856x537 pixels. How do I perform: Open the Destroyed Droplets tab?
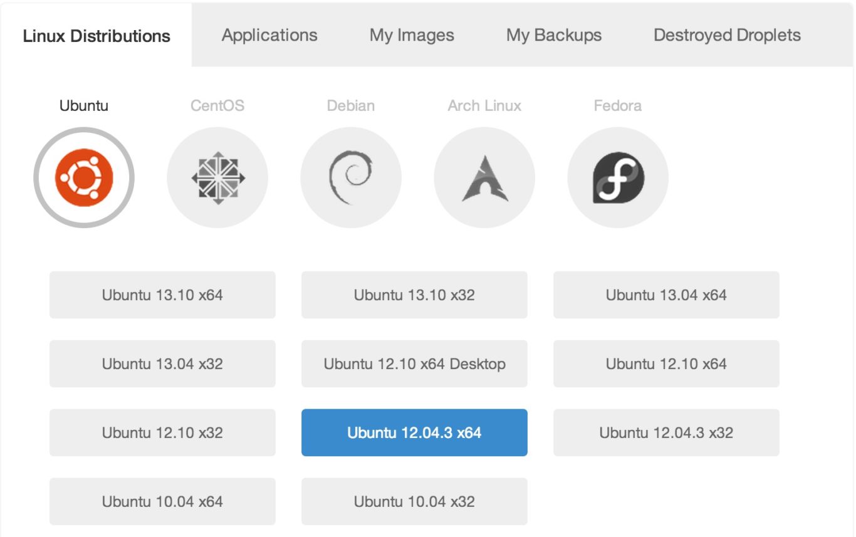727,35
